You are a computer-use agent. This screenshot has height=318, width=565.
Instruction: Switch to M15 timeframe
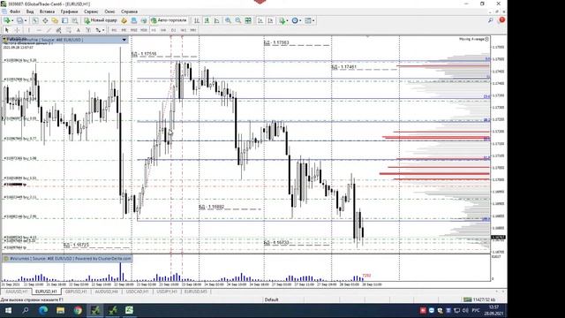[134, 30]
